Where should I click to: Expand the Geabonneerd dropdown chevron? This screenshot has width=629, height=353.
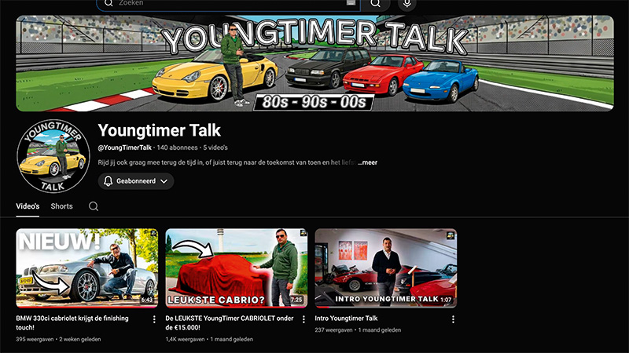pos(164,181)
